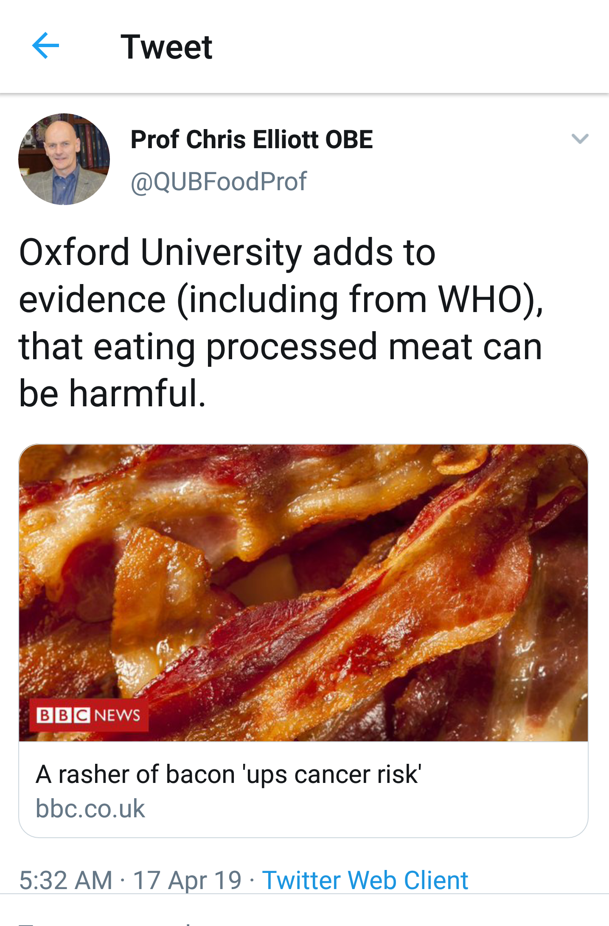The width and height of the screenshot is (609, 926).
Task: Open Prof Chris Elliott's profile photo
Action: (64, 159)
